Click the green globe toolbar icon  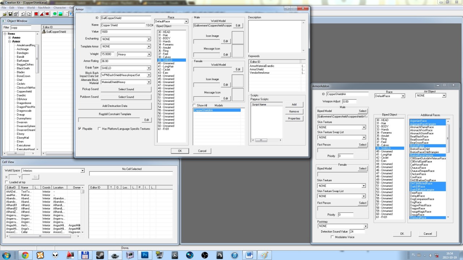pyautogui.click(x=55, y=14)
